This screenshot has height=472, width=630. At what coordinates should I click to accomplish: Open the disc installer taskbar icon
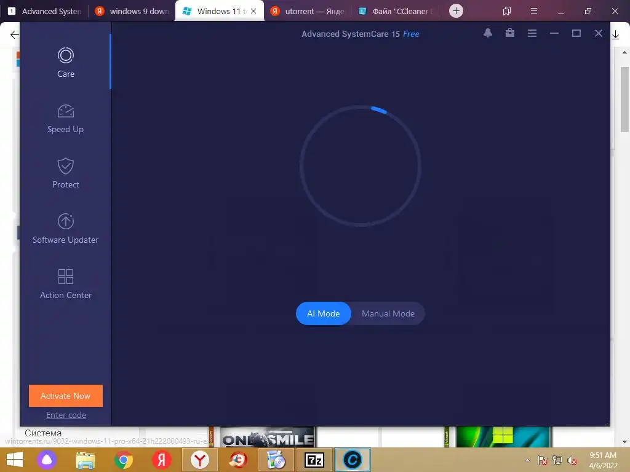coord(276,460)
